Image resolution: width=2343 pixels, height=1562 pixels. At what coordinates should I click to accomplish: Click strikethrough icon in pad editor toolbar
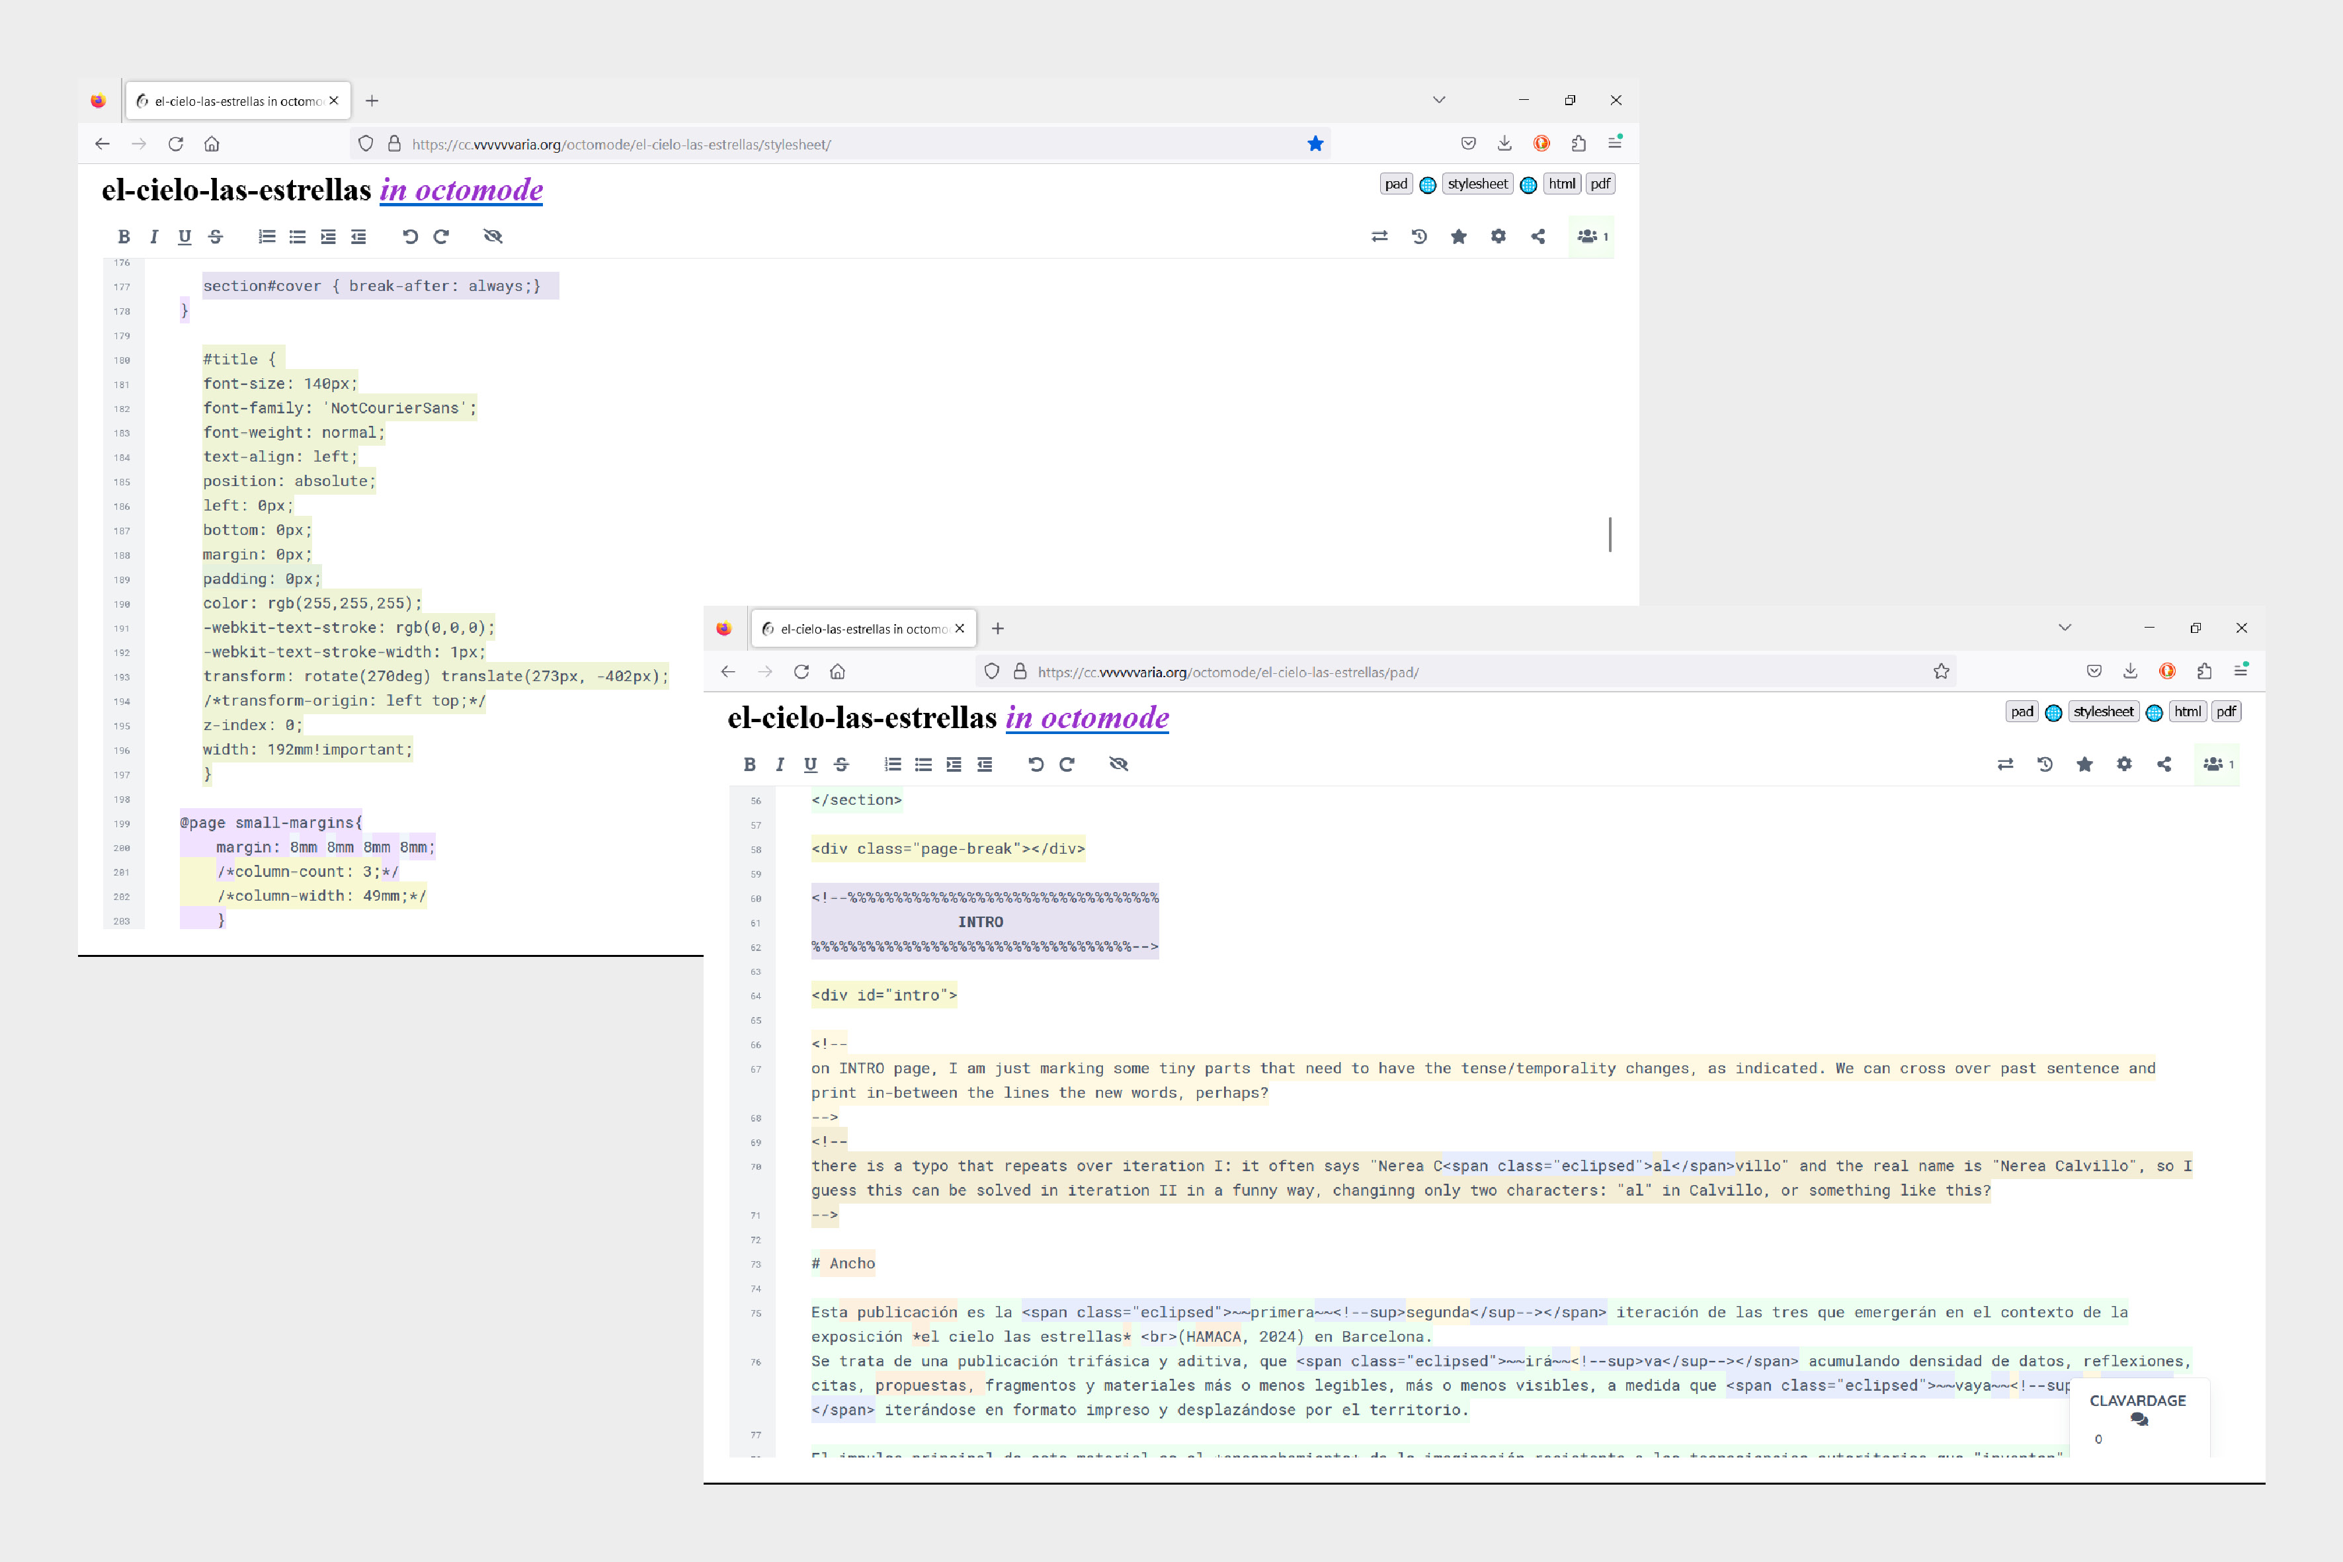[841, 764]
